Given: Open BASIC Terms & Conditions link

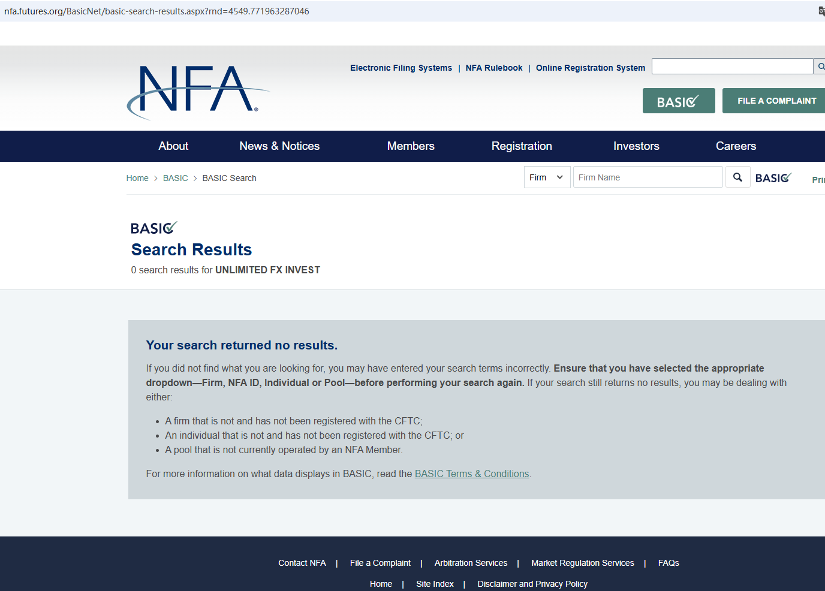Looking at the screenshot, I should coord(472,474).
